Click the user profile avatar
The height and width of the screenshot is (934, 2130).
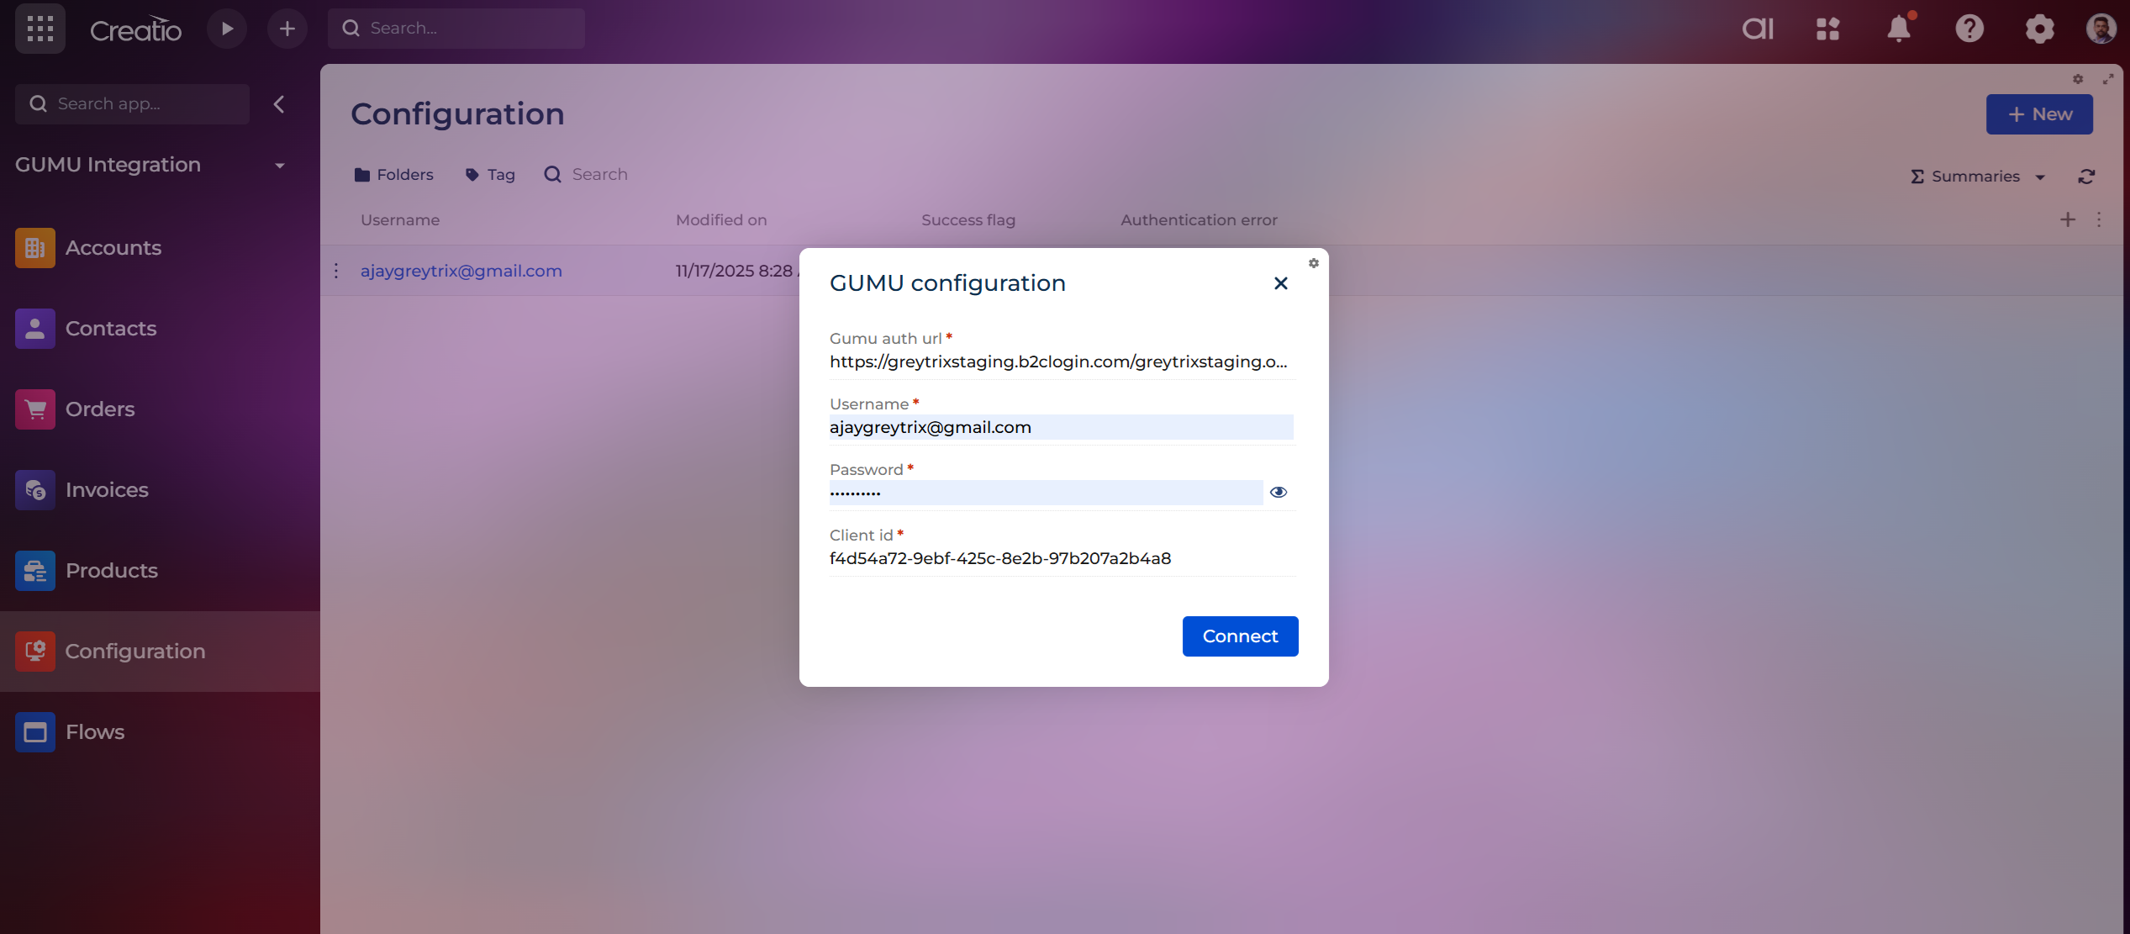(2101, 29)
